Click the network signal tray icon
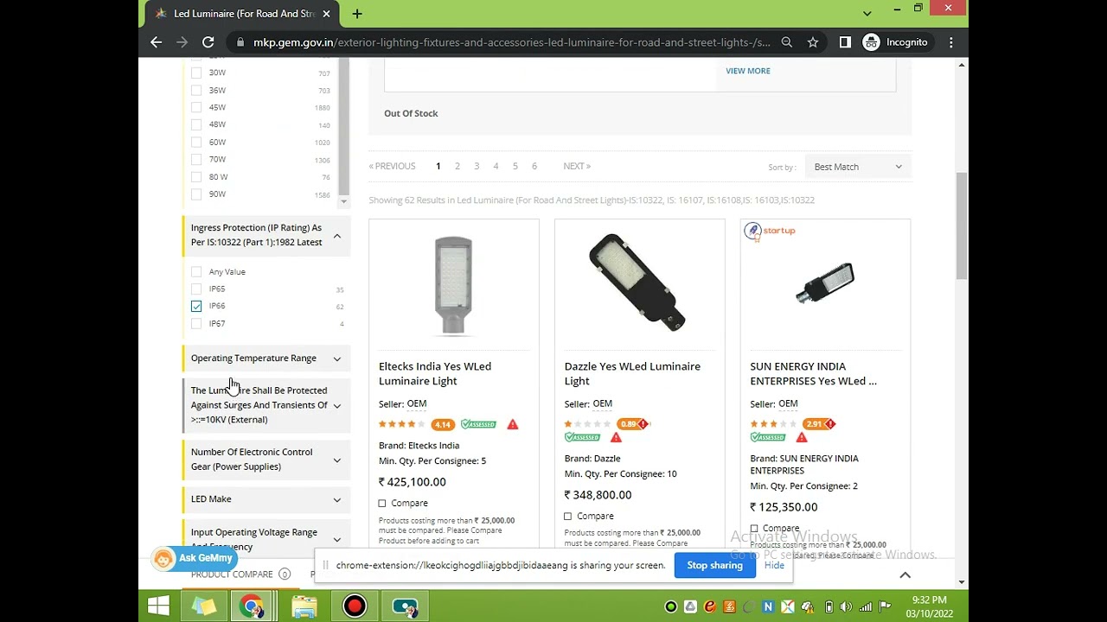 865,607
